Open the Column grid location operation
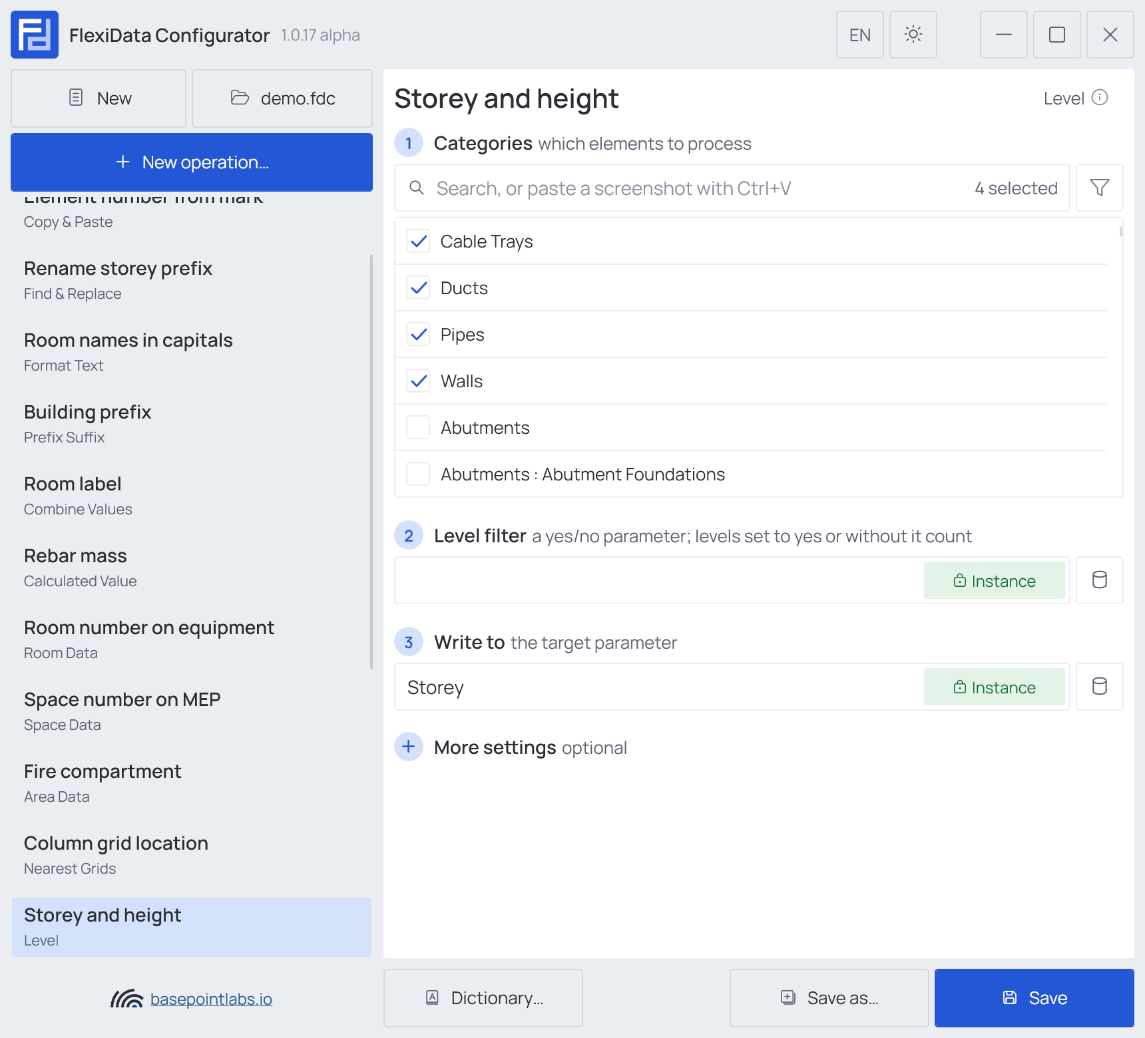 coord(190,854)
